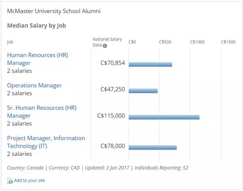243x191 pixels.
Task: Click the HR Manager salary bar
Action: click(x=150, y=64)
